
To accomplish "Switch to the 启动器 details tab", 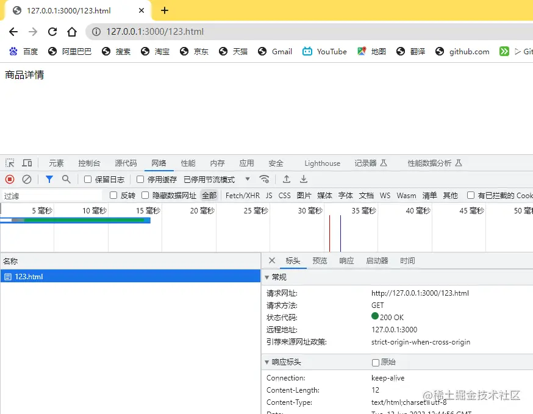I will 377,261.
